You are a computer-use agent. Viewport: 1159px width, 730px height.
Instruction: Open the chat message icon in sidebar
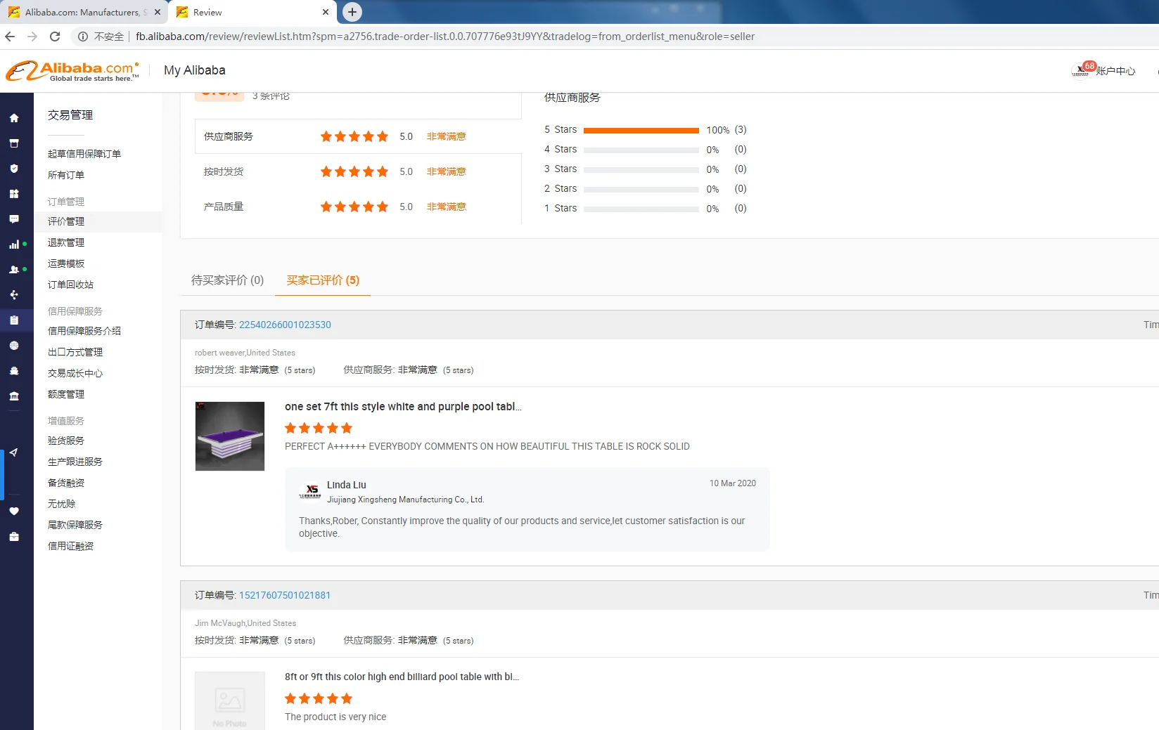click(14, 219)
